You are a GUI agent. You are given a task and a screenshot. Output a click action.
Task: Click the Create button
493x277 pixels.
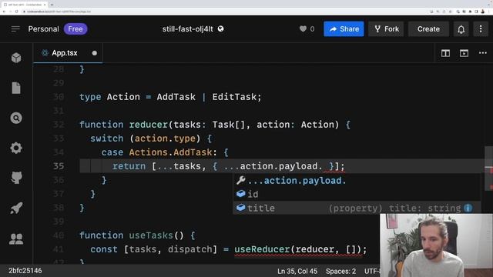click(428, 29)
